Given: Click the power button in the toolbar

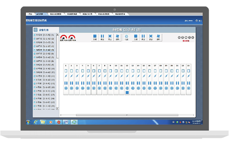Looking at the screenshot, I should tap(126, 37).
